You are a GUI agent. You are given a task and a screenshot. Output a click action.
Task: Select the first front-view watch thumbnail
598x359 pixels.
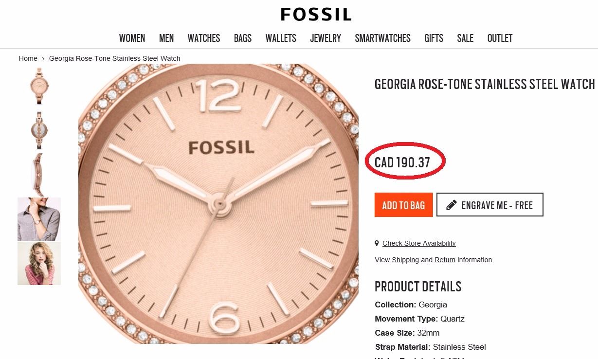pos(39,86)
